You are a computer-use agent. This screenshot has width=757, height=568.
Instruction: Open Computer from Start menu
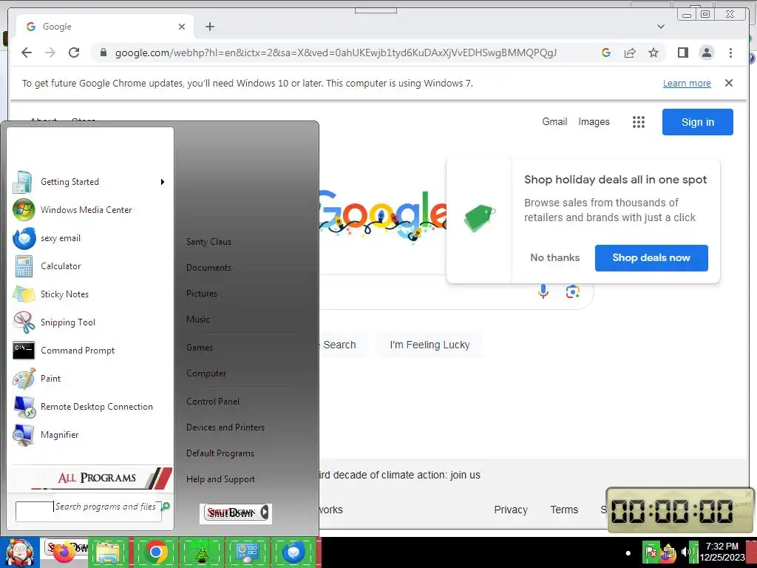(x=206, y=373)
